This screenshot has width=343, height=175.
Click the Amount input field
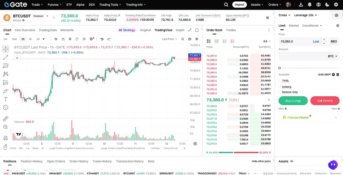coord(309,56)
